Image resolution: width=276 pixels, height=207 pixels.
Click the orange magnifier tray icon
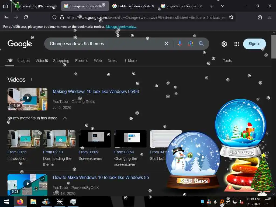click(x=222, y=202)
